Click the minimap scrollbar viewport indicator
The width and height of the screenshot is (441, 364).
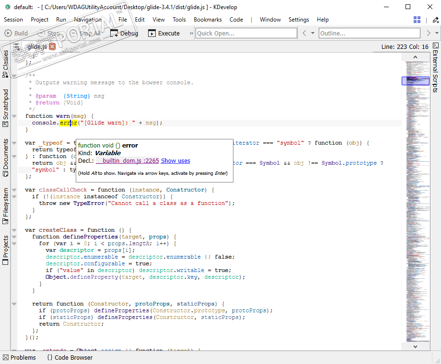(x=415, y=81)
